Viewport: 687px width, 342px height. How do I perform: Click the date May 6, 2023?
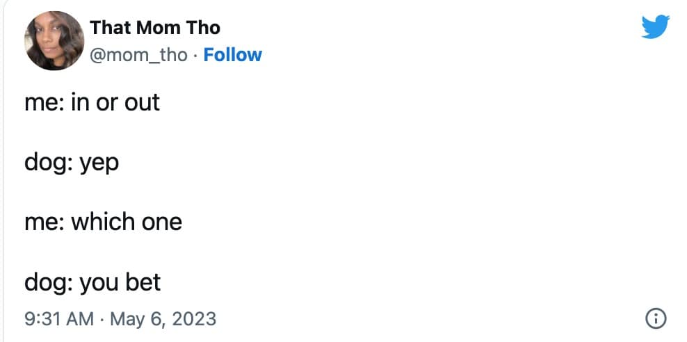(163, 319)
